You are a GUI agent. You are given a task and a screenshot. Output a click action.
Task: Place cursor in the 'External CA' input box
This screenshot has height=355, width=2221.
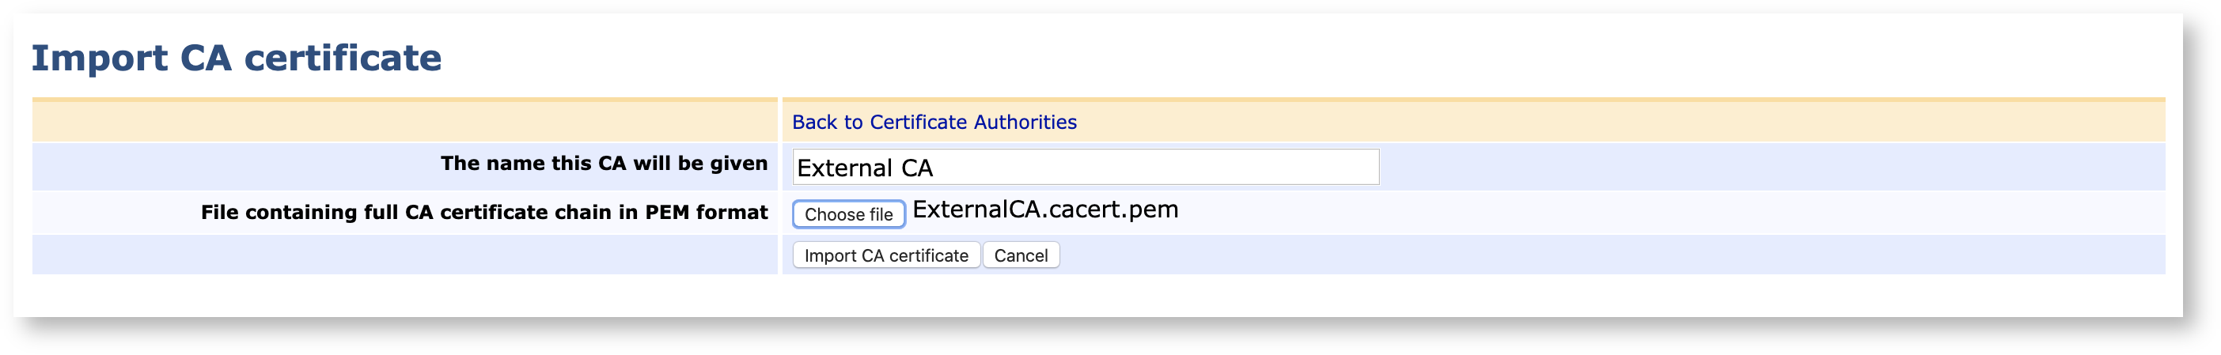coord(1085,167)
